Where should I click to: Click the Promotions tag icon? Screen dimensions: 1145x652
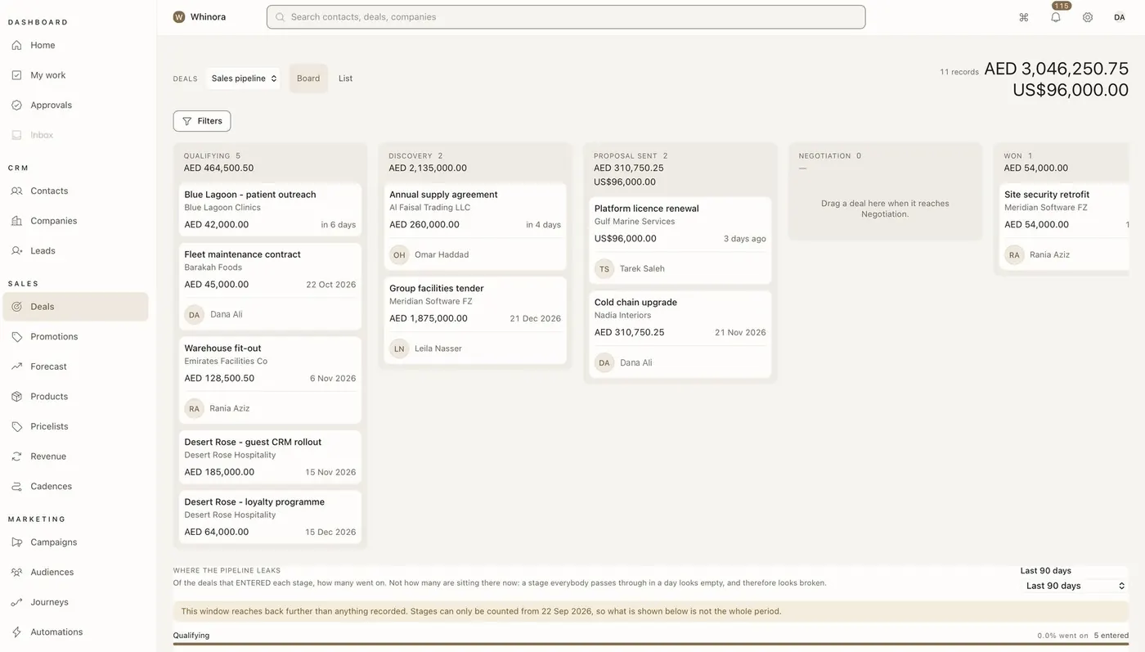point(16,336)
